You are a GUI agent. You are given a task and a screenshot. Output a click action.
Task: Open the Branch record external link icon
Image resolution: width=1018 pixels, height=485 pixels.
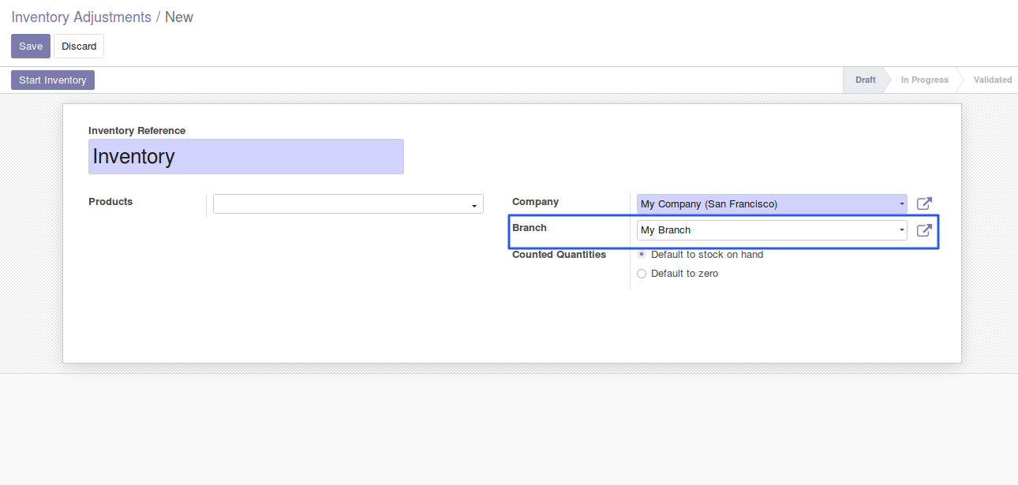(924, 230)
